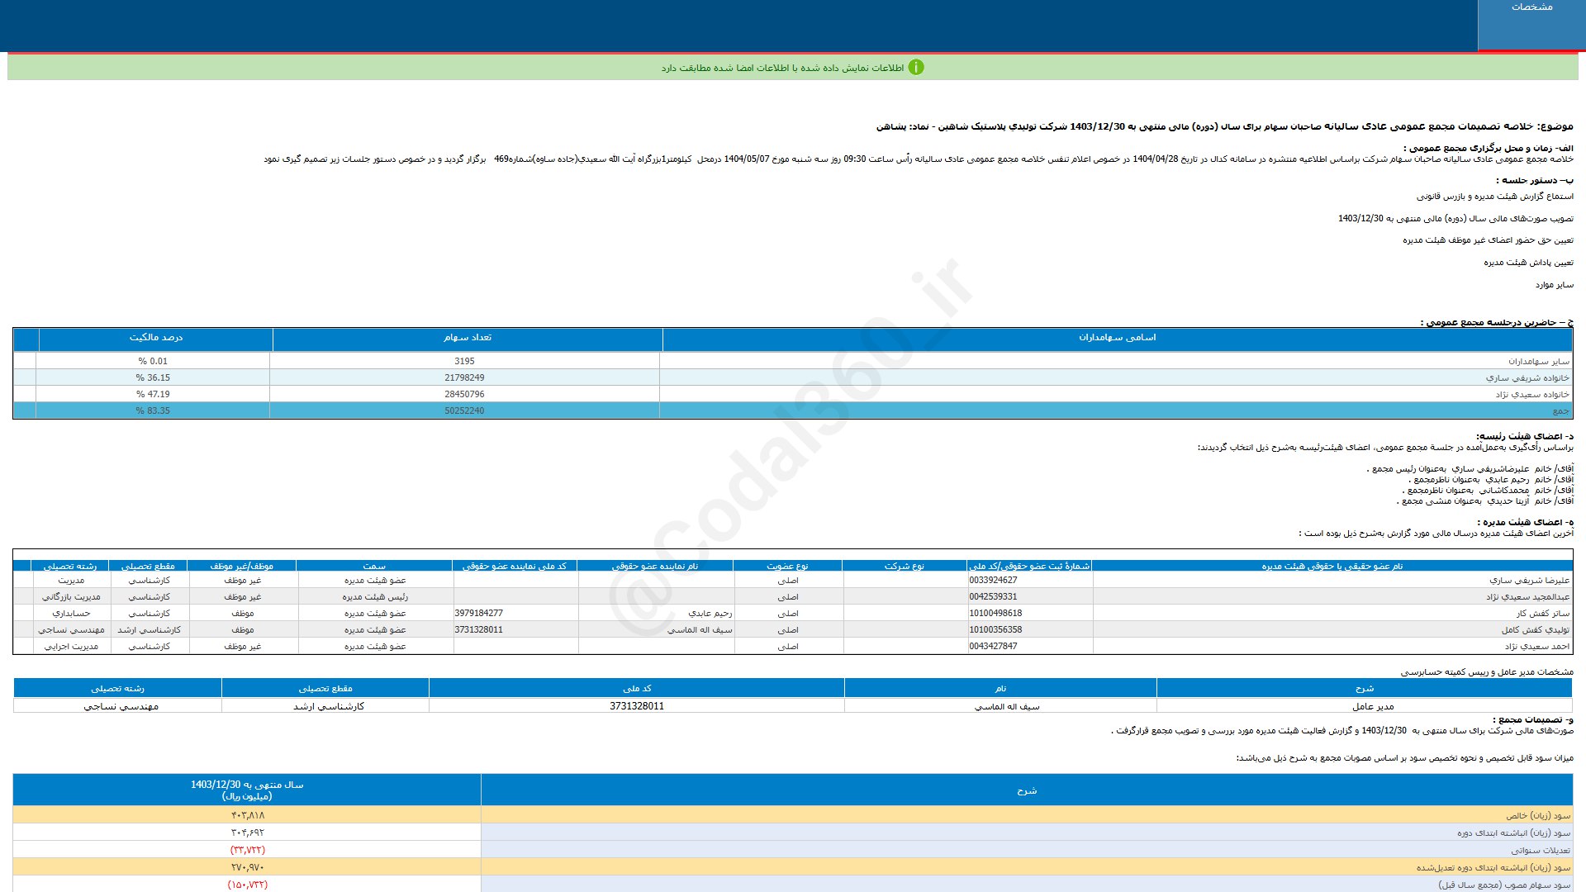Click the green info icon in the banner

pyautogui.click(x=916, y=68)
